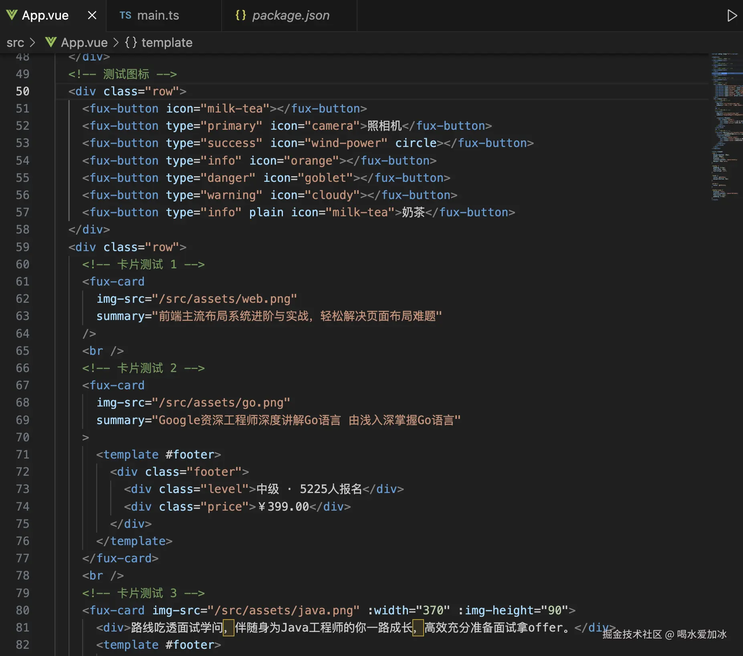Select the src breadcrumb folder

pos(15,42)
